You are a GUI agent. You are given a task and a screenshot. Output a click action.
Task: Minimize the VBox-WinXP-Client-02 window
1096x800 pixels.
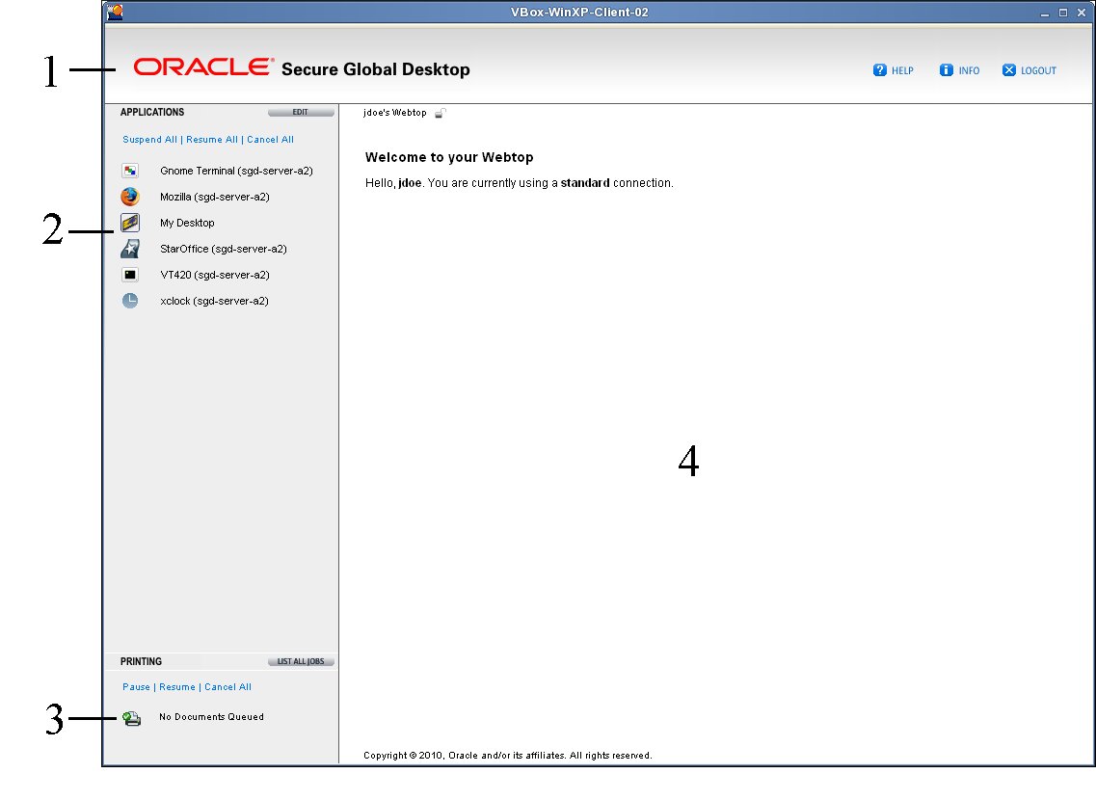(x=1045, y=13)
